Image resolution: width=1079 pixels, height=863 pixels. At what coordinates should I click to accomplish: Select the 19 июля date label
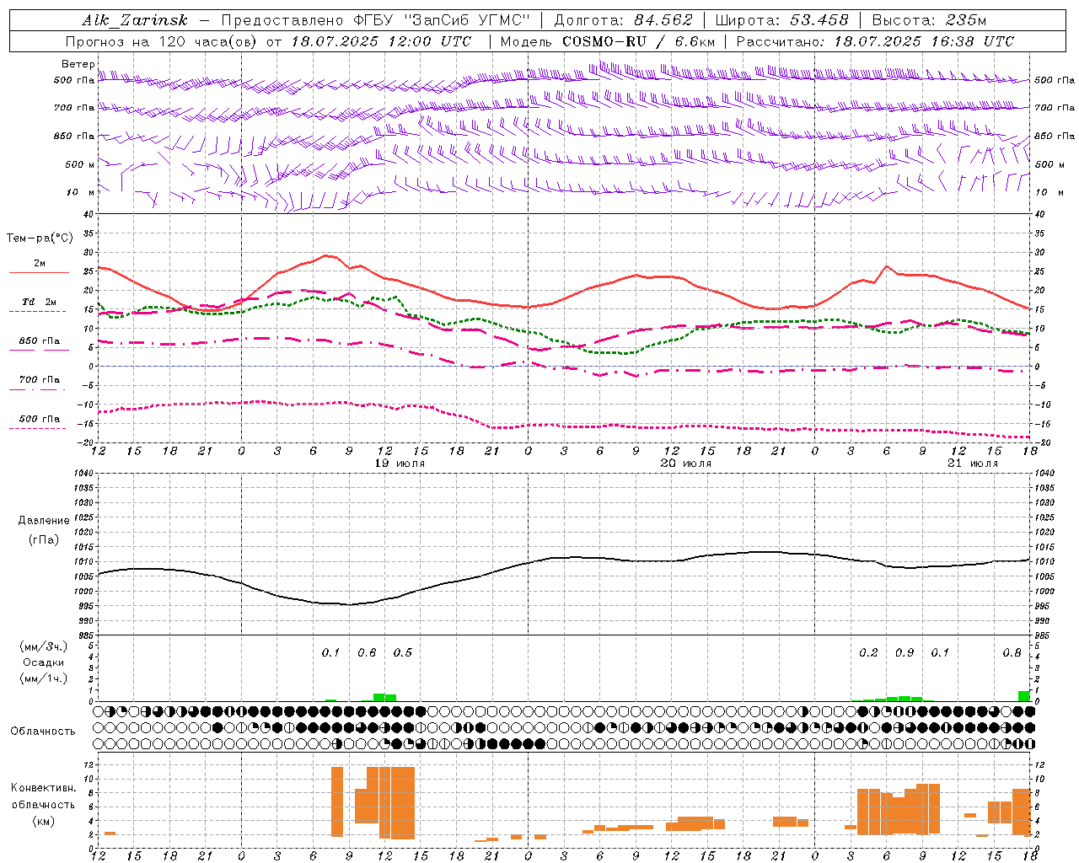tap(398, 464)
